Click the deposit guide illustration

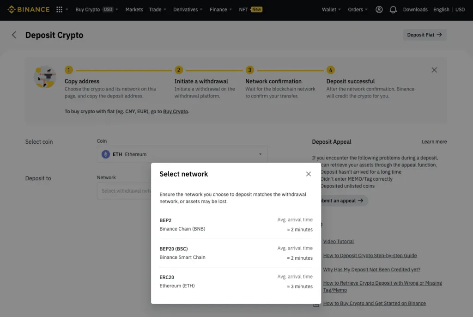[45, 77]
